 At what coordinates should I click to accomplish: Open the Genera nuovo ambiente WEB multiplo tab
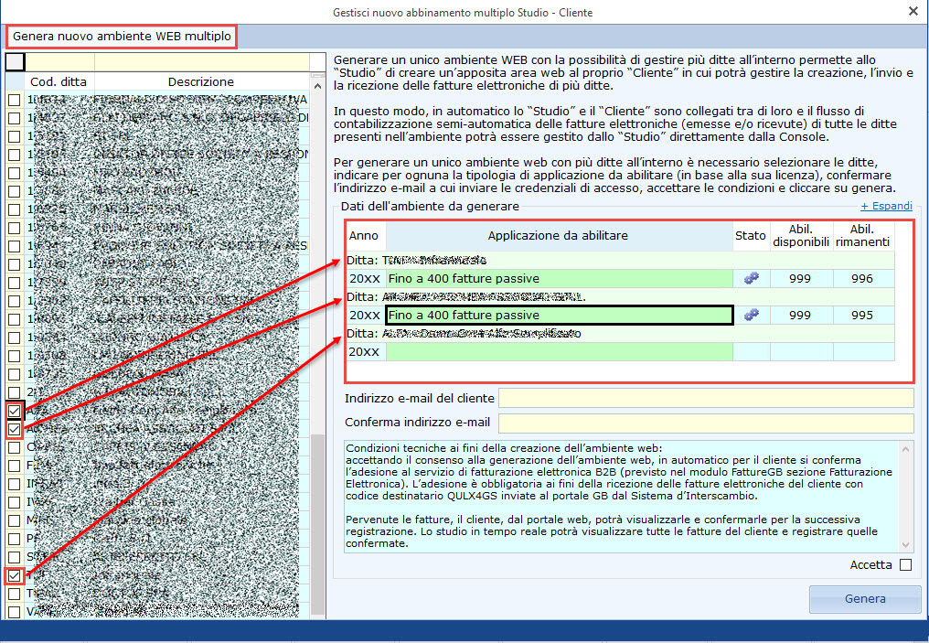coord(122,37)
